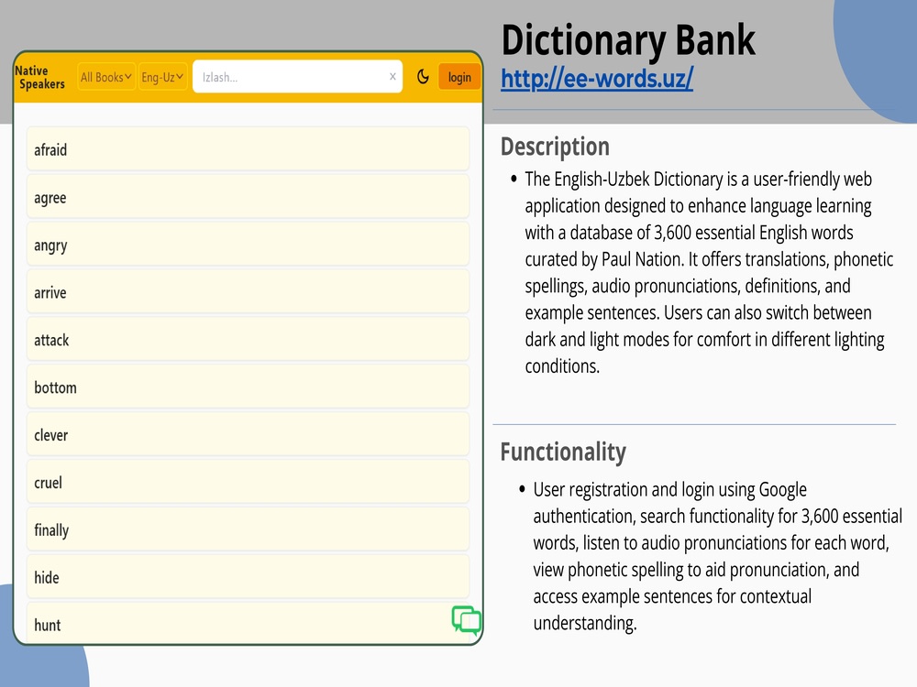917x687 pixels.
Task: Expand the All Books dropdown
Action: pos(105,77)
